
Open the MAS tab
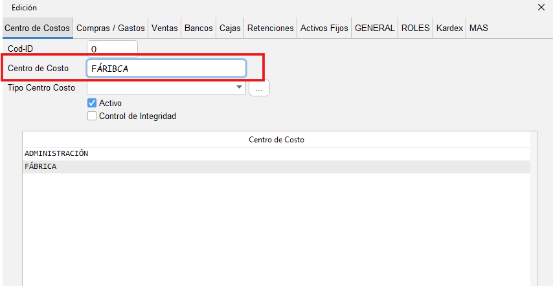479,28
